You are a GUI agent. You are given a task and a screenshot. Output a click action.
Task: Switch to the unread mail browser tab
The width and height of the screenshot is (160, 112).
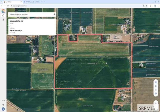pyautogui.click(x=32, y=2)
